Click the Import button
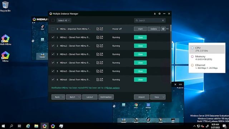This screenshot has height=129, width=229. coord(142,97)
